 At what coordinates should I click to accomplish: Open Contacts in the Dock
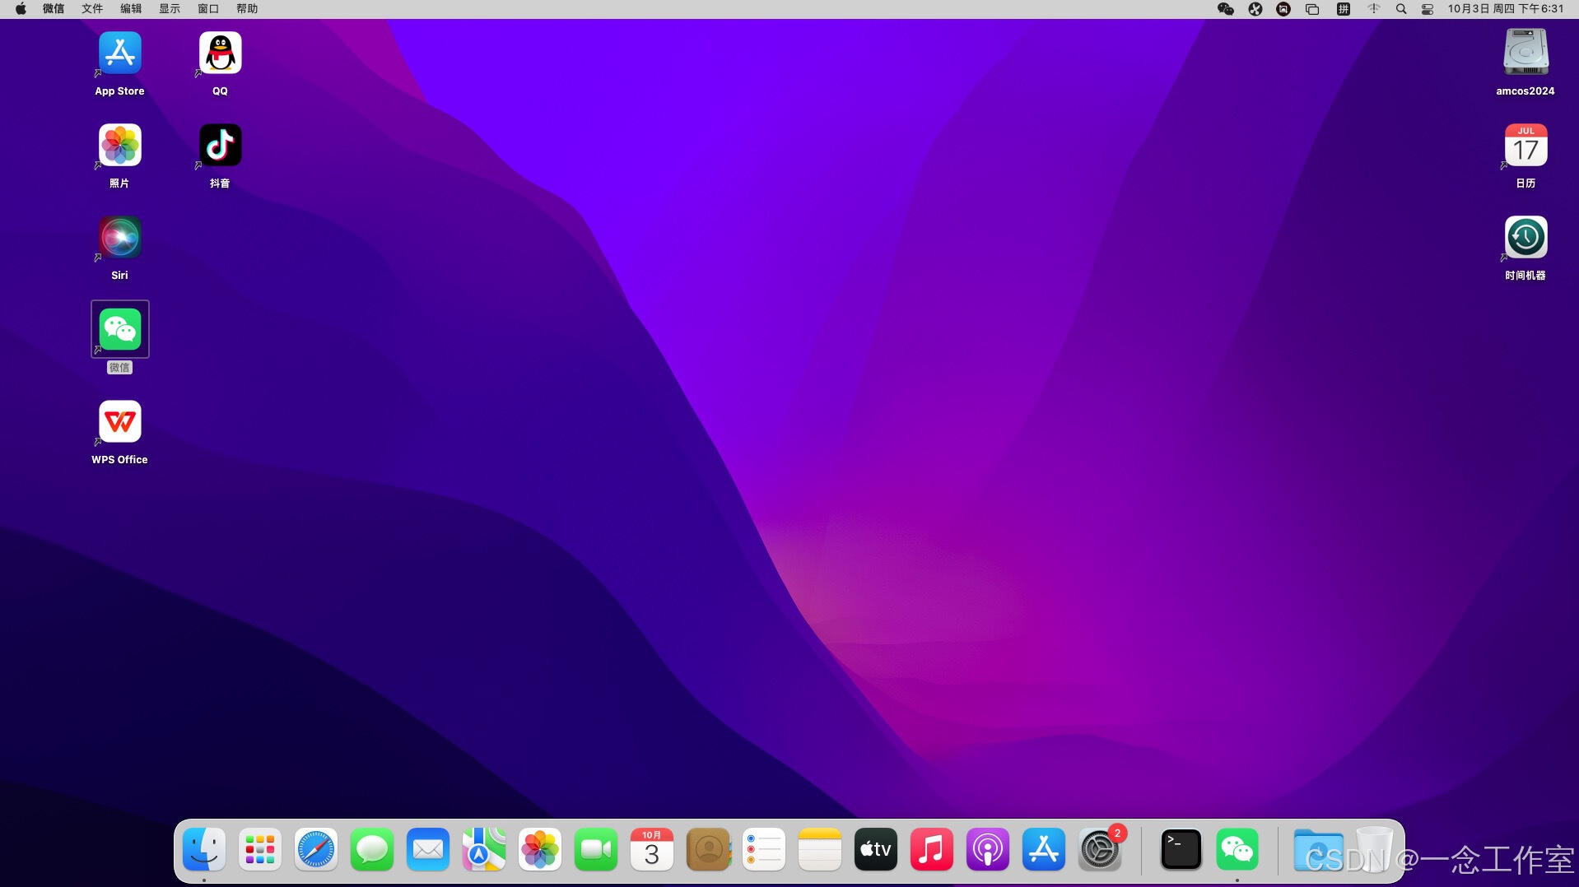(x=708, y=850)
